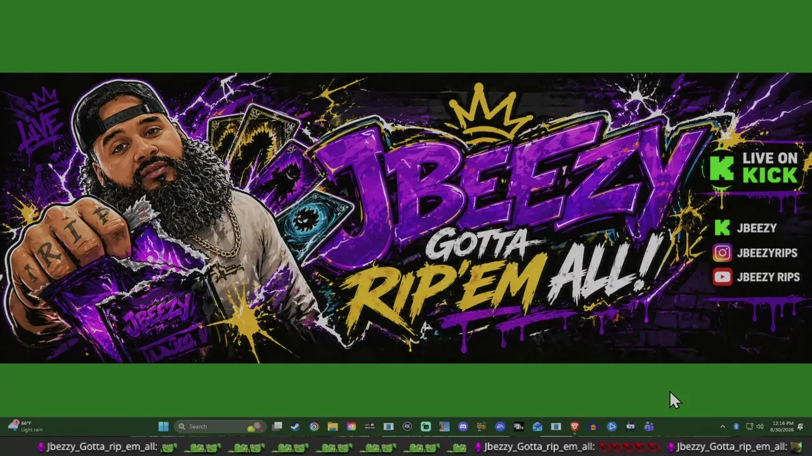The image size is (812, 456).
Task: Open the fruit-themed game taskbar icon
Action: click(x=481, y=427)
